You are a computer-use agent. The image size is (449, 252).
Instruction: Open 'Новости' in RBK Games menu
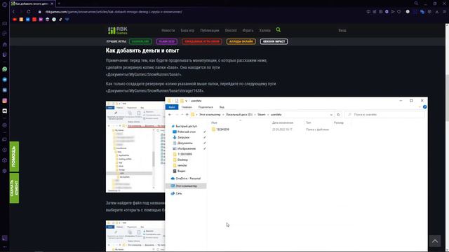(x=168, y=30)
